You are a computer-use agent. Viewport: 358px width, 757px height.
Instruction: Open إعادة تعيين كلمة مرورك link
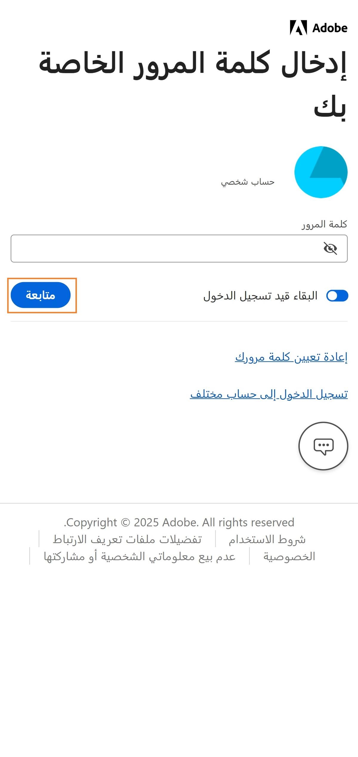click(291, 357)
